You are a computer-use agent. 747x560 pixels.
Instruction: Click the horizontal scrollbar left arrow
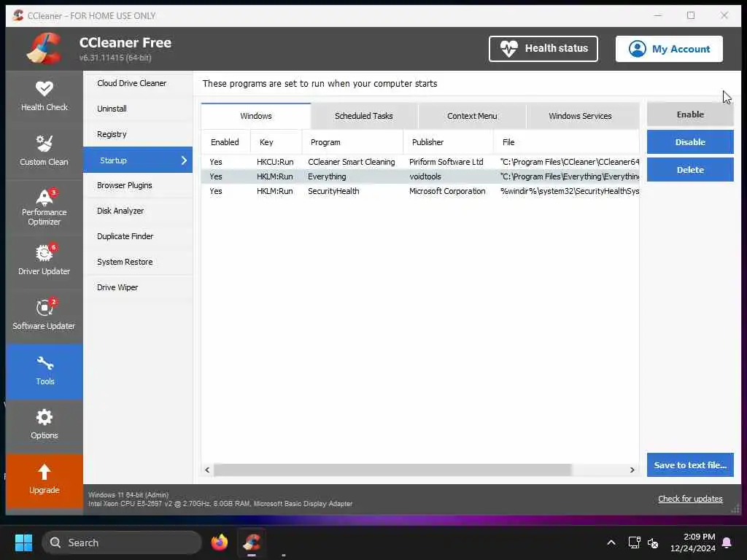click(207, 470)
